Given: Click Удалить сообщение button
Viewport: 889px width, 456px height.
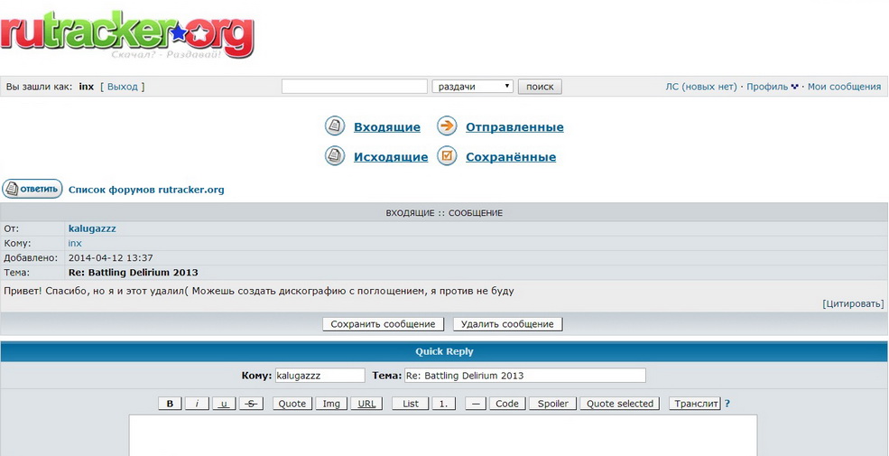Looking at the screenshot, I should tap(507, 324).
